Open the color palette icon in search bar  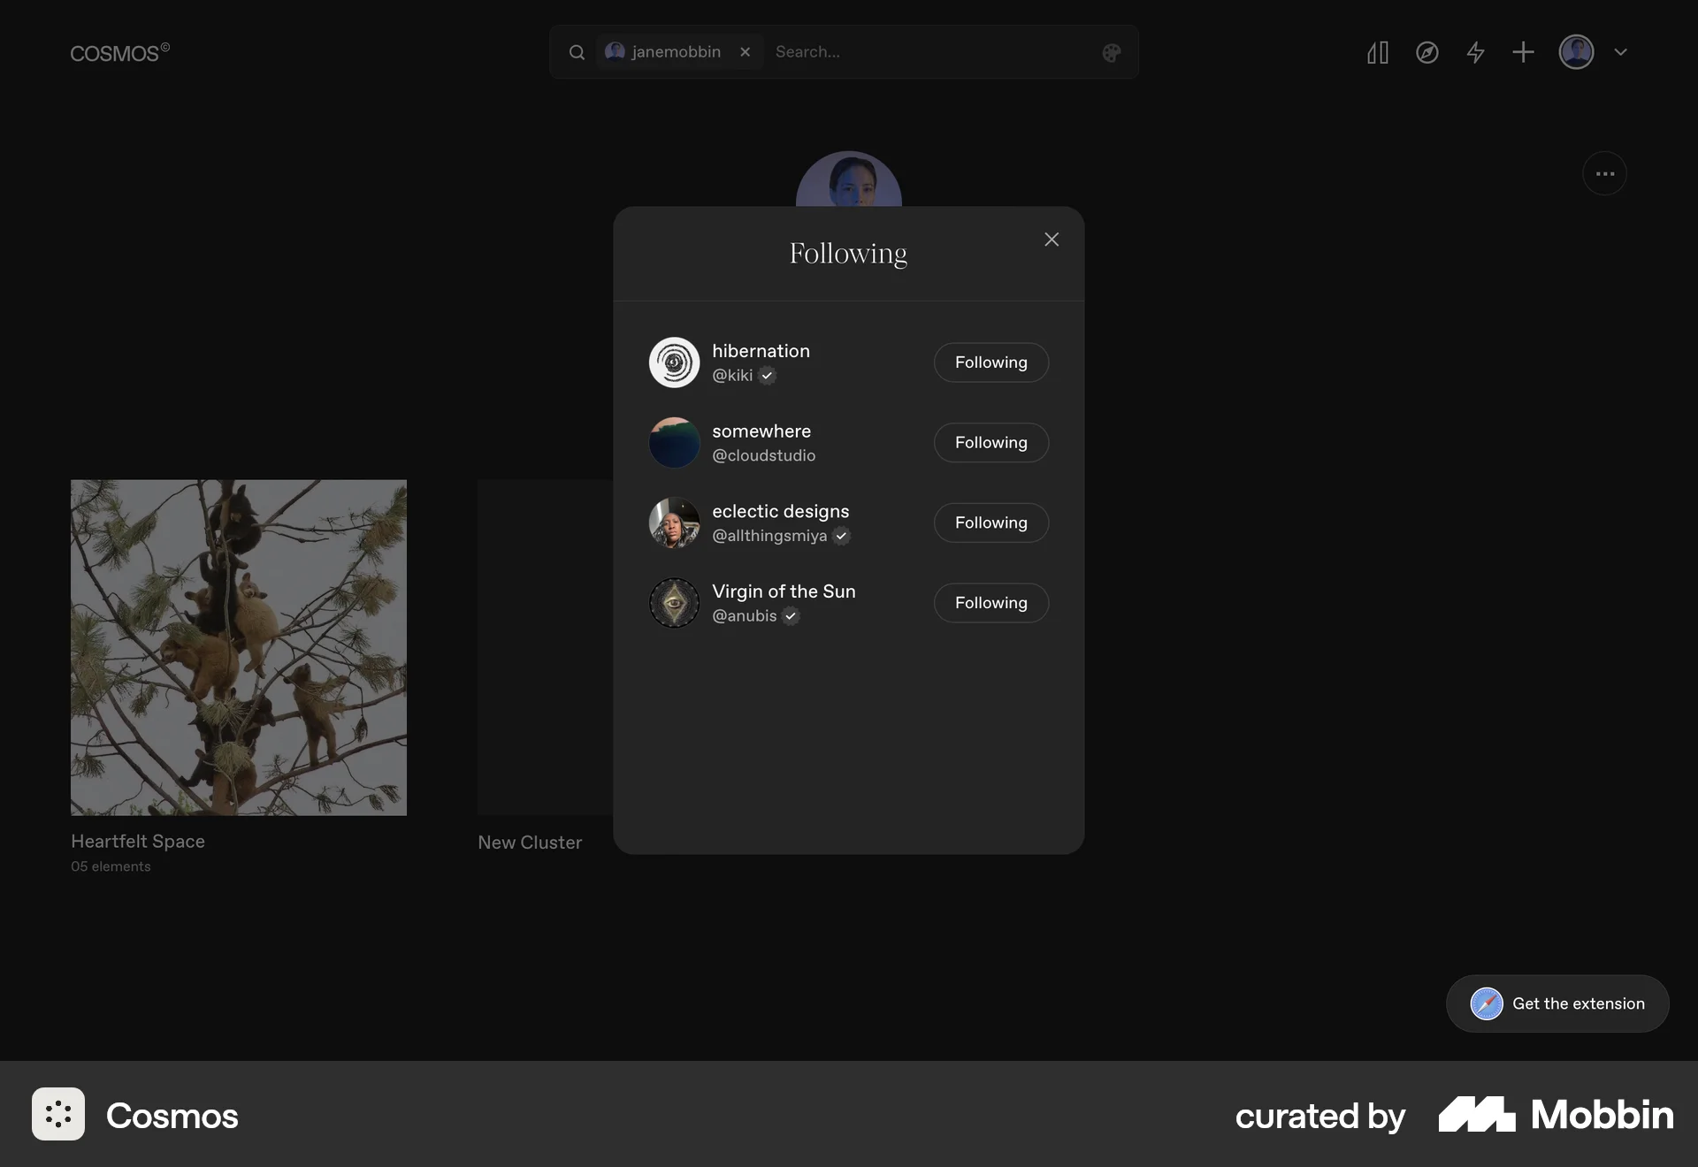click(1111, 52)
